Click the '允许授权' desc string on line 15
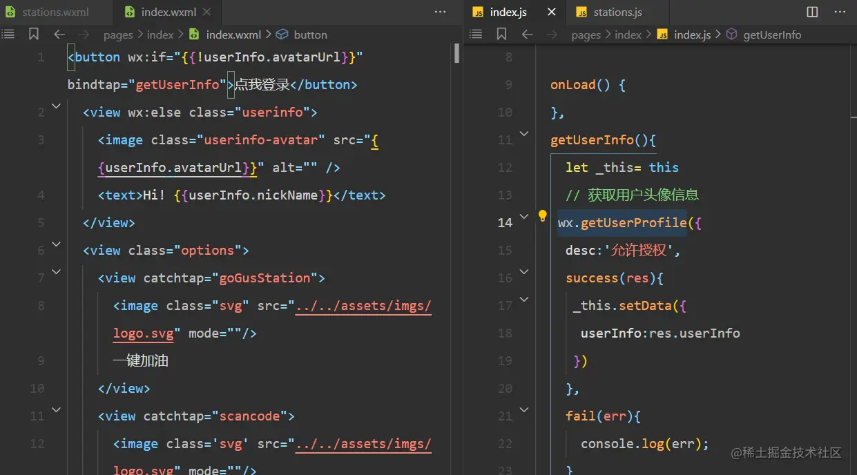Image resolution: width=857 pixels, height=475 pixels. point(639,250)
